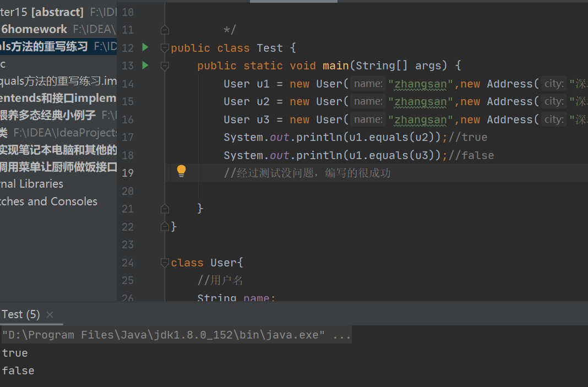Select the 调用菜单让厨师做饭接口 module entry
Screen dimensions: 588x387
[x=58, y=167]
